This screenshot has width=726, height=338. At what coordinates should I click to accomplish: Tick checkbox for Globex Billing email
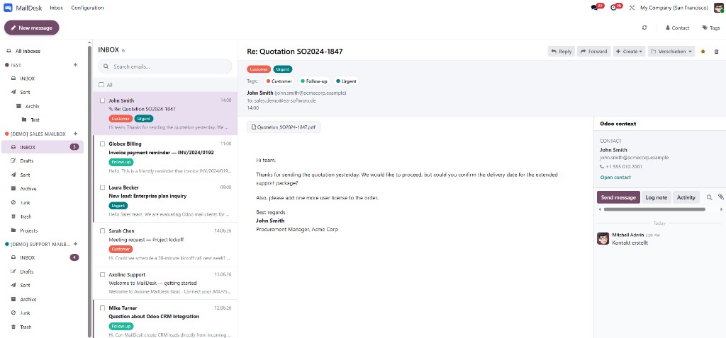(103, 144)
